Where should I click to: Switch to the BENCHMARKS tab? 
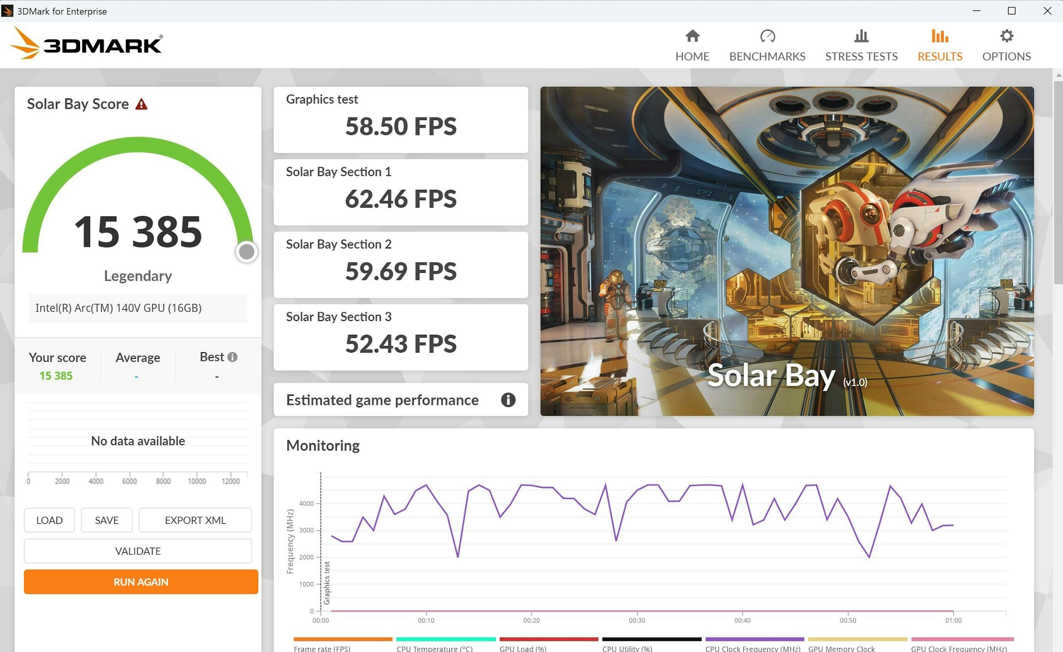(767, 45)
